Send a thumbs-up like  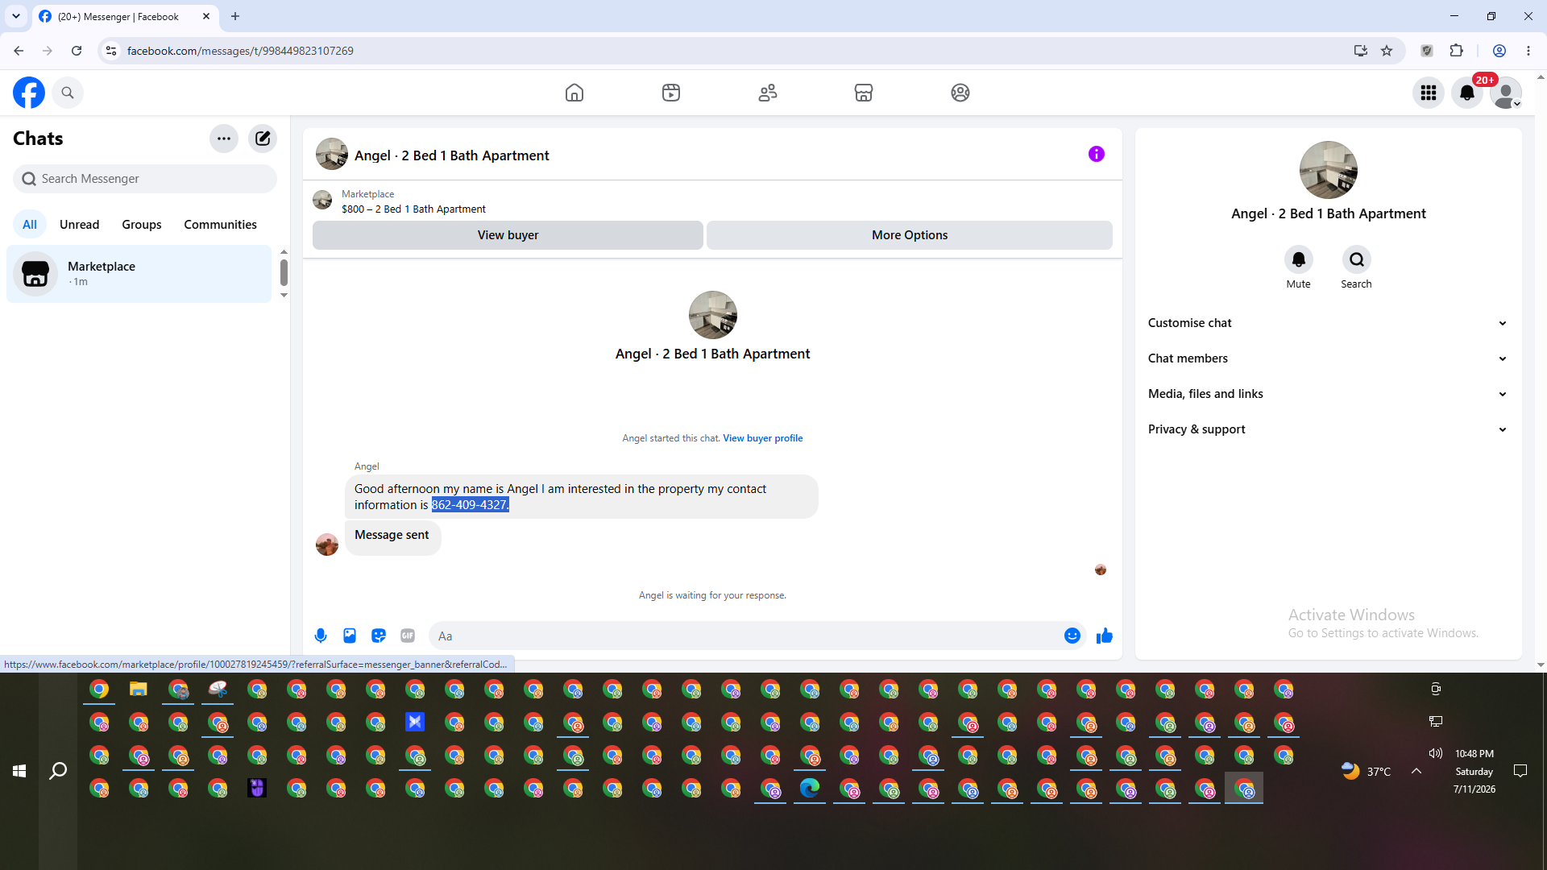(1105, 636)
